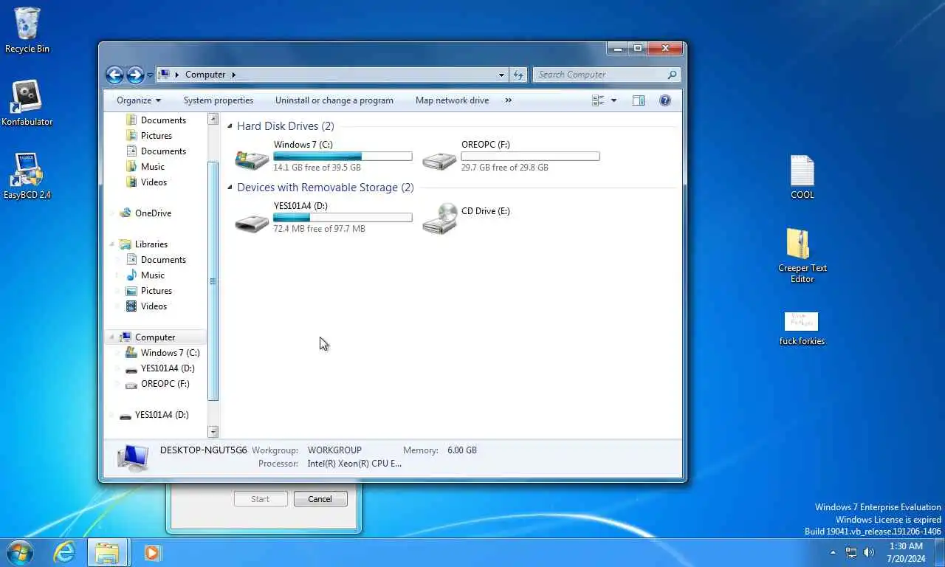Select Pictures under Libraries
Viewport: 945px width, 567px height.
tap(156, 291)
